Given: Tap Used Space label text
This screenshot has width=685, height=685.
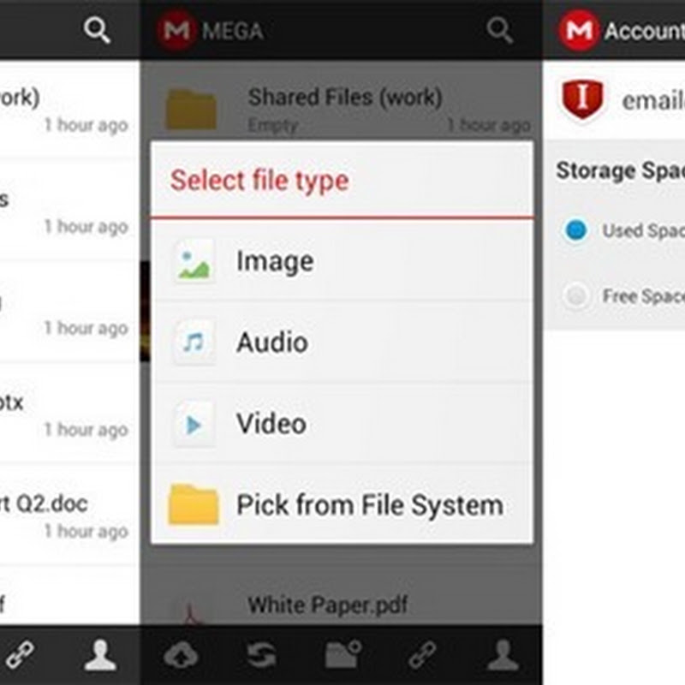Looking at the screenshot, I should 644,231.
